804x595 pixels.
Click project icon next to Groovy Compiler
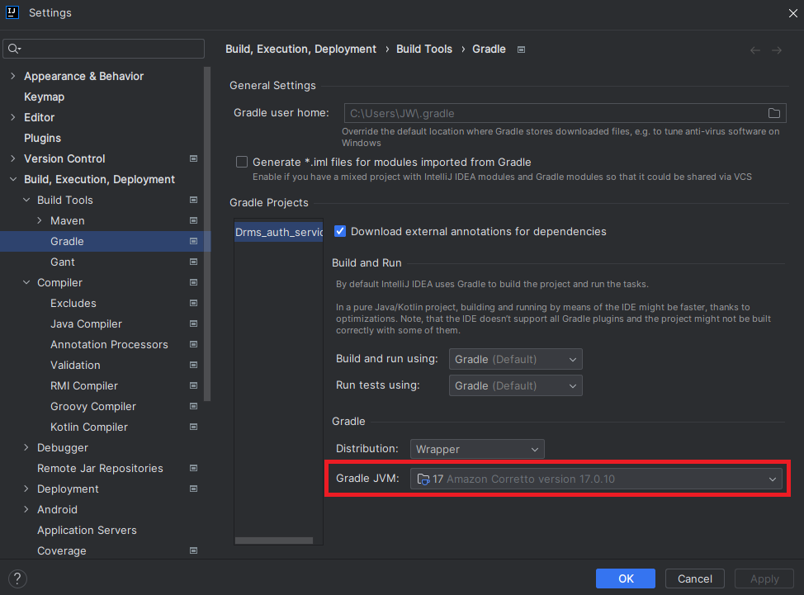[193, 406]
